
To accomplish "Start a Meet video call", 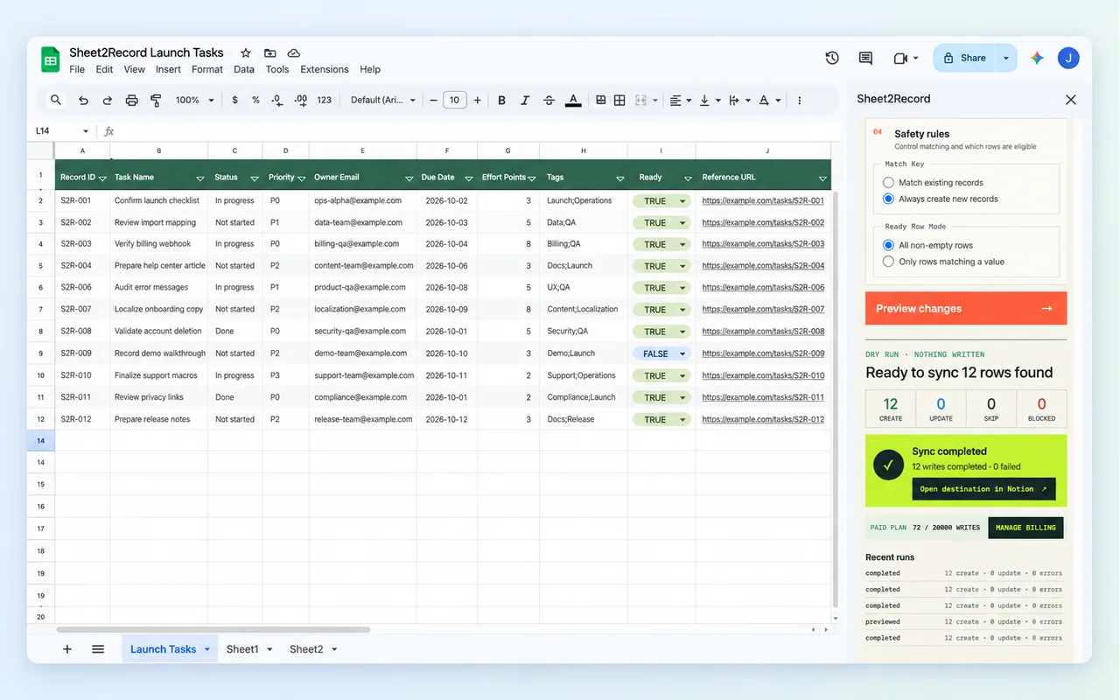I will 900,58.
